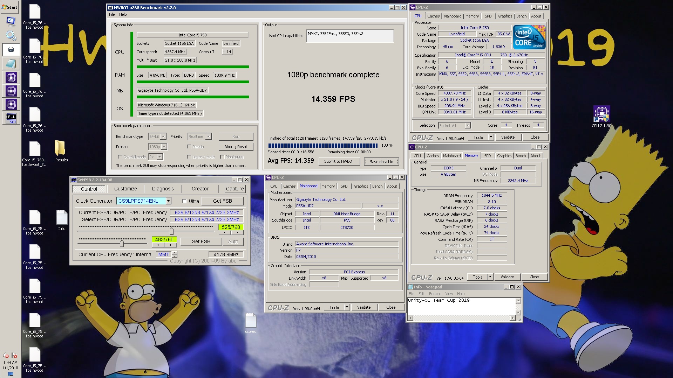Expand Tools dropdown arrow in Mainboard window
Image resolution: width=673 pixels, height=378 pixels.
347,307
